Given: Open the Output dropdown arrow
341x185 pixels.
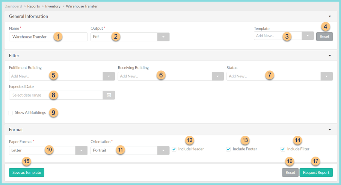Looking at the screenshot, I should coord(163,37).
